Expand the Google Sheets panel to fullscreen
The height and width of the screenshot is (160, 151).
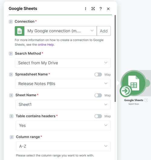[x=93, y=9]
